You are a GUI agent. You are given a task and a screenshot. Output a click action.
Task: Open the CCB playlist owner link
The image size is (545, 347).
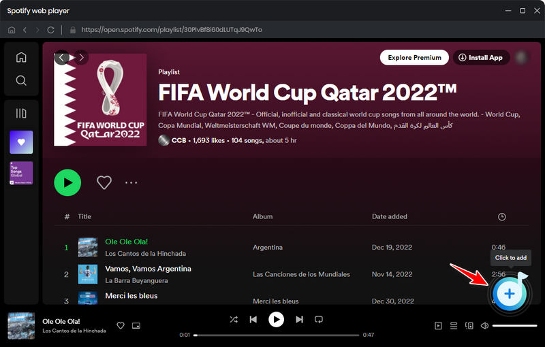pos(178,141)
